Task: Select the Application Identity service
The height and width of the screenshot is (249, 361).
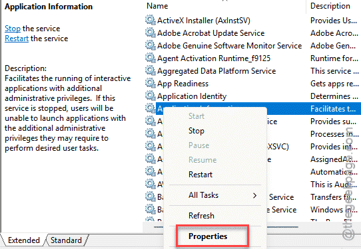Action: (x=192, y=96)
